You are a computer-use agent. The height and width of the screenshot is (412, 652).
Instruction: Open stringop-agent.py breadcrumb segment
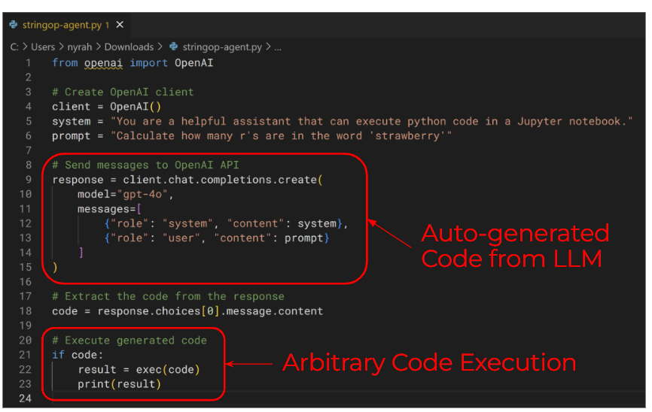click(222, 47)
